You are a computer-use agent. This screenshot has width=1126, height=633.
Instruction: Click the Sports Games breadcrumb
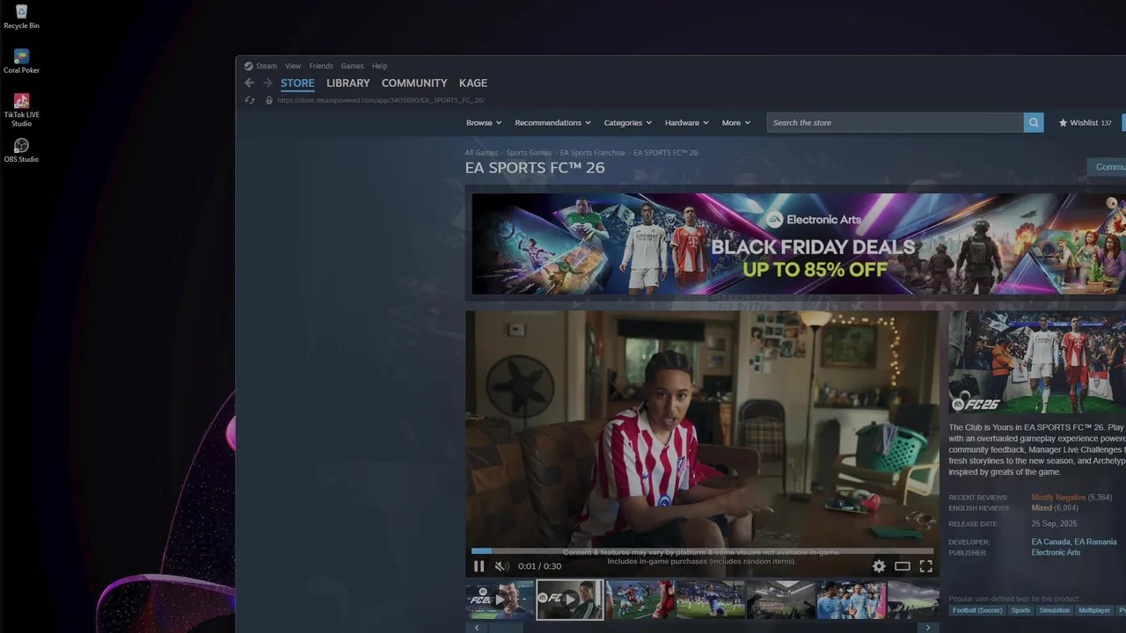click(529, 153)
